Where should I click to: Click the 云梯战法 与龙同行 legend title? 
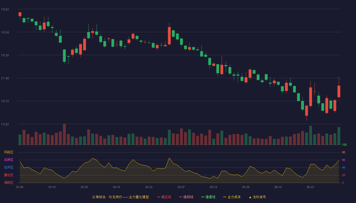click(x=120, y=197)
